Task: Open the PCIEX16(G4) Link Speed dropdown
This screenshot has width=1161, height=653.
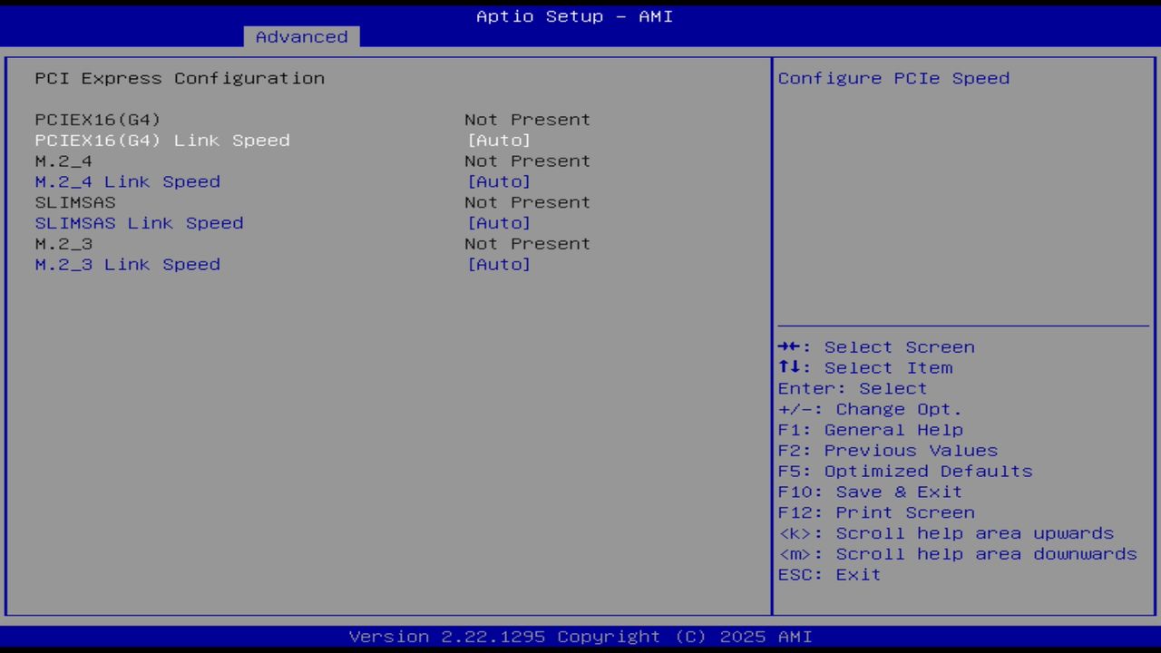Action: 161,140
